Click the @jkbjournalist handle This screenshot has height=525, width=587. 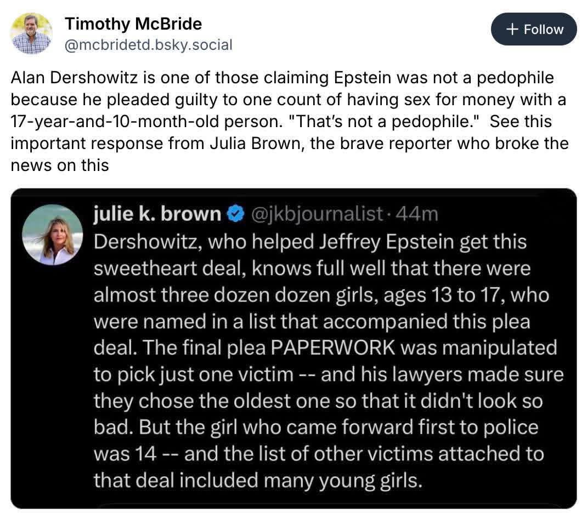click(x=315, y=214)
